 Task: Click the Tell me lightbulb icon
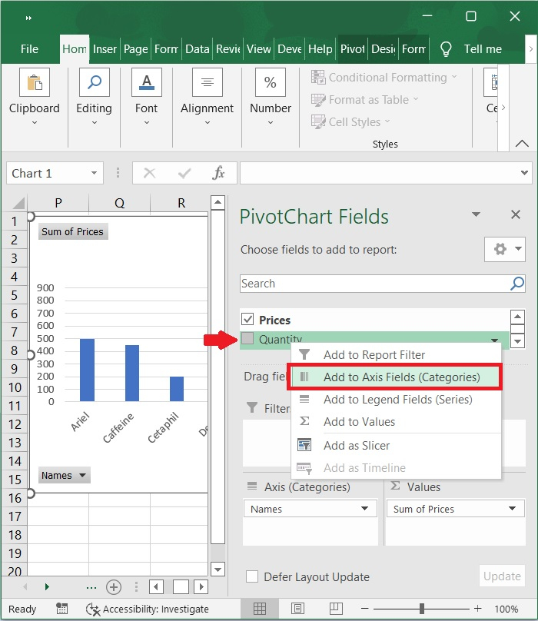click(446, 49)
